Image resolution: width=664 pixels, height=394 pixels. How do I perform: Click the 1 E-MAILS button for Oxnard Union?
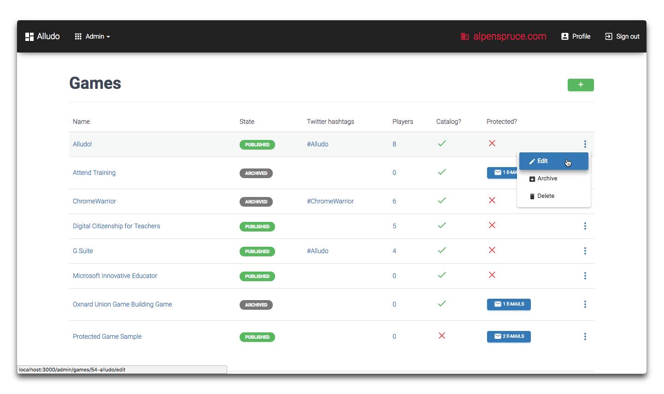point(509,304)
